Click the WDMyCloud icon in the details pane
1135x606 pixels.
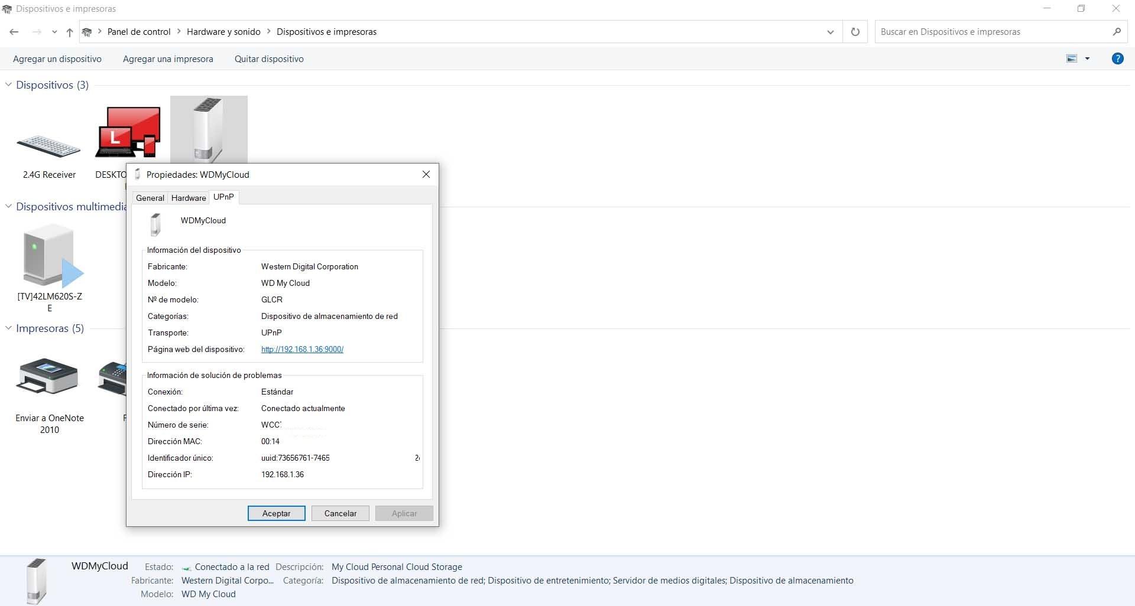pos(36,581)
